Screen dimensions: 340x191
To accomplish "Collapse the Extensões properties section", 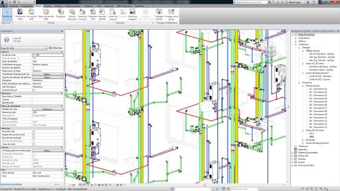I will point(62,128).
